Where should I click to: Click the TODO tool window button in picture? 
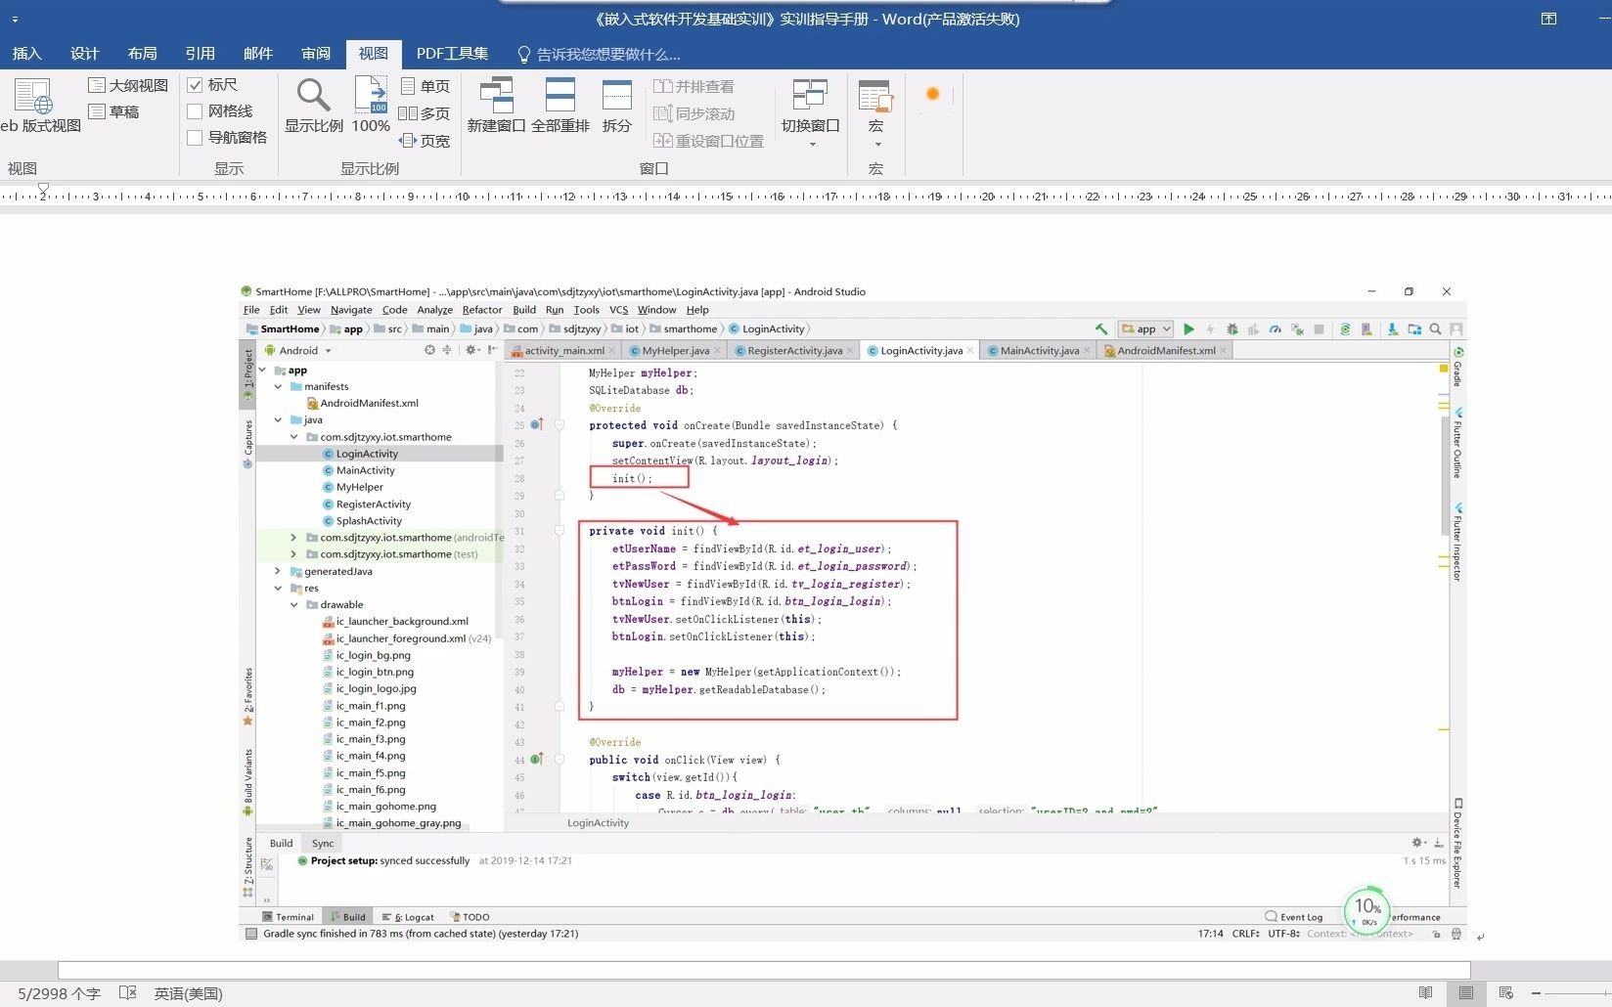[x=470, y=917]
